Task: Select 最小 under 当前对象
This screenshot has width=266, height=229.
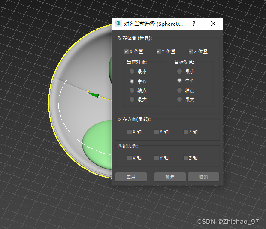Action: coord(132,72)
